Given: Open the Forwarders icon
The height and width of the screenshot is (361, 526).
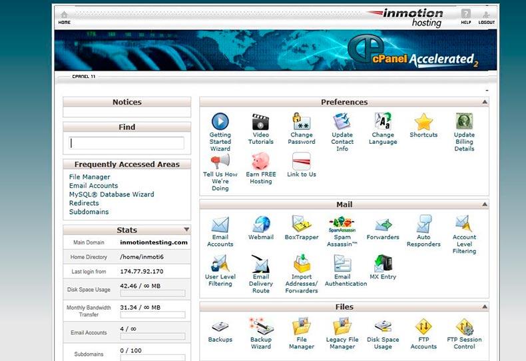Looking at the screenshot, I should pyautogui.click(x=383, y=225).
